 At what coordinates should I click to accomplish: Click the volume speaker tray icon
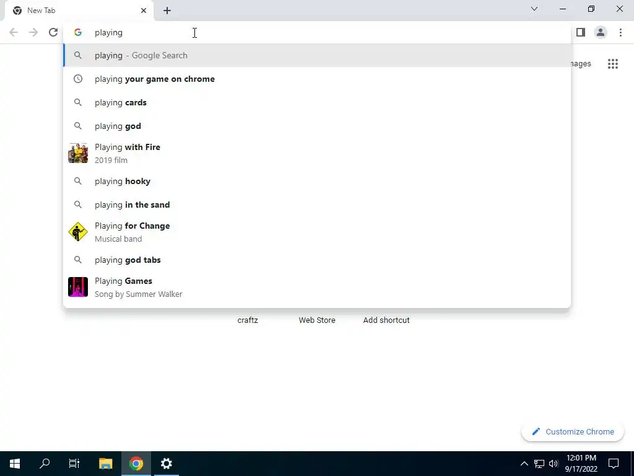pos(554,464)
